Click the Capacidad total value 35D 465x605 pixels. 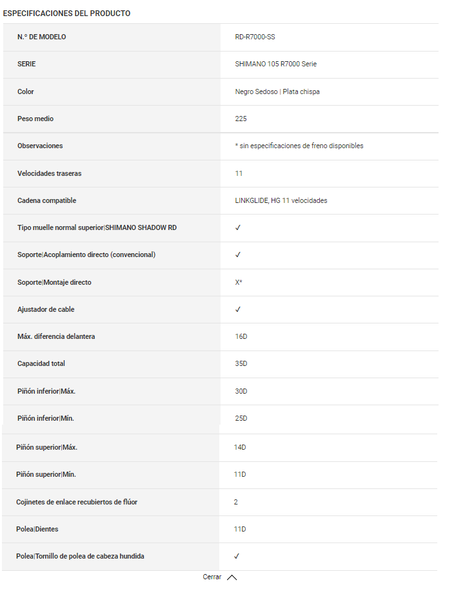point(241,364)
